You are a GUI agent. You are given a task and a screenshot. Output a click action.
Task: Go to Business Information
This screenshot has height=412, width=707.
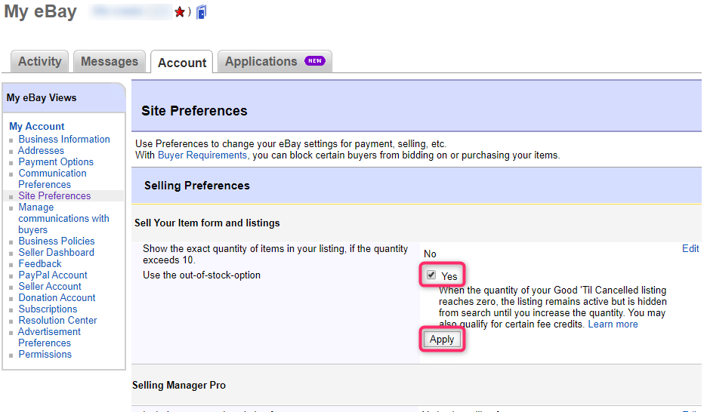(x=64, y=139)
